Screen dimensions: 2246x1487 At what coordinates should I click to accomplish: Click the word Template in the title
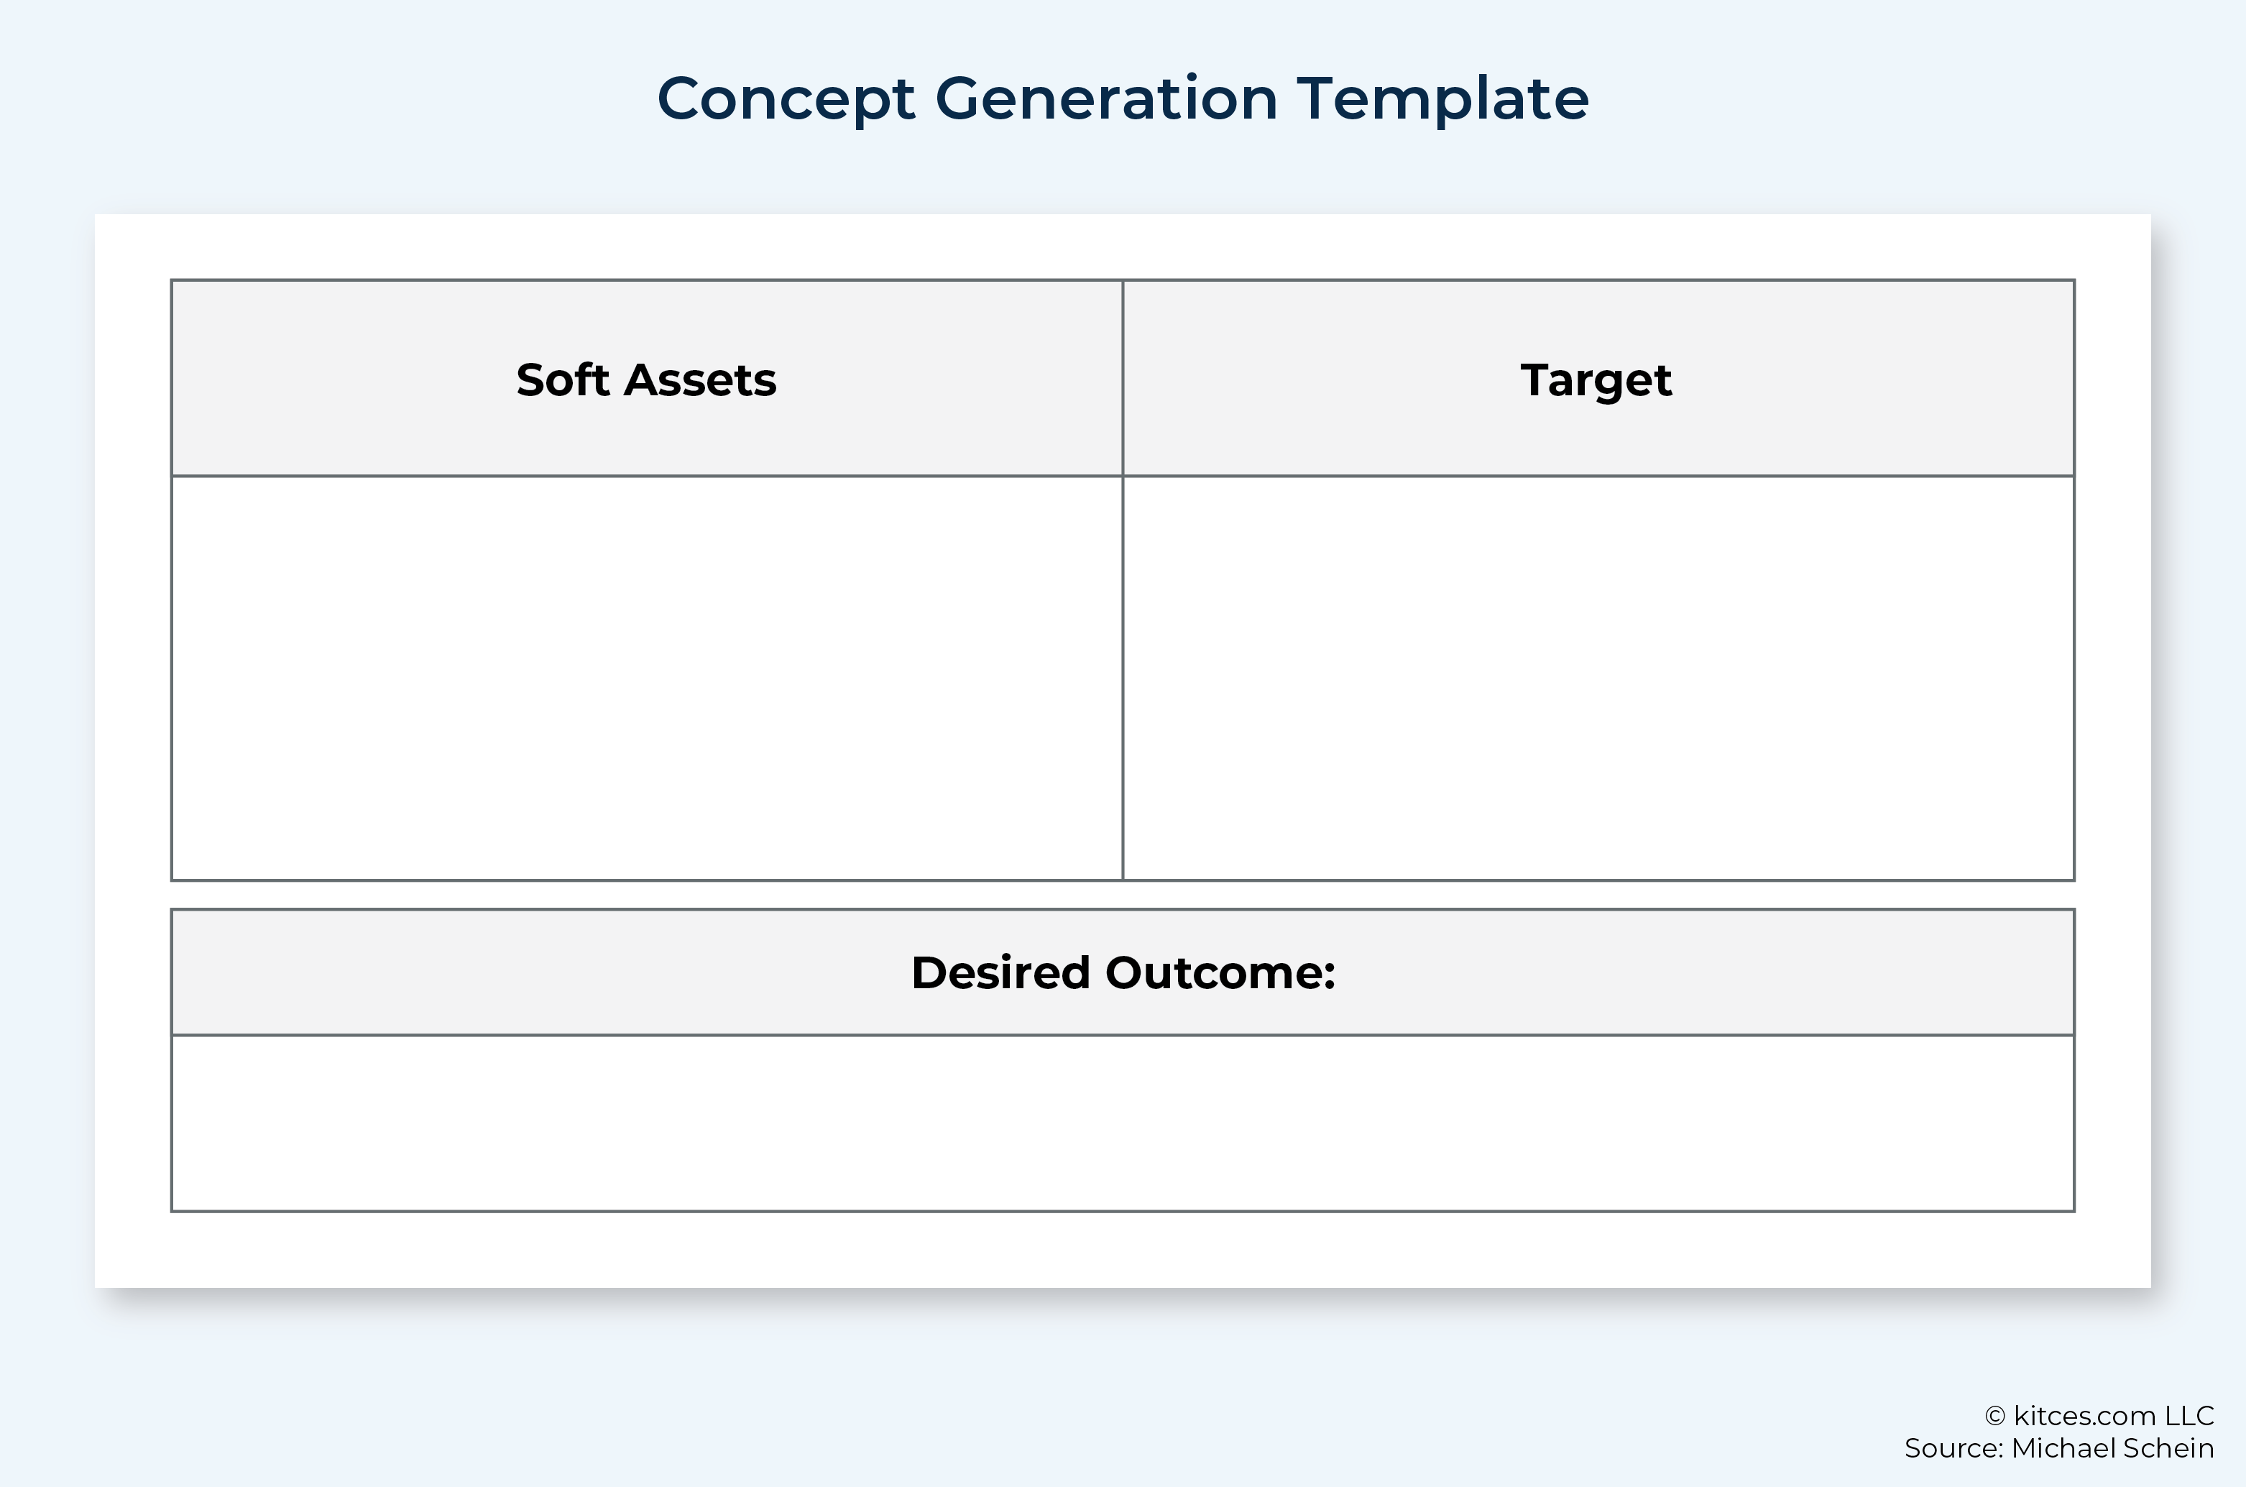tap(1442, 100)
